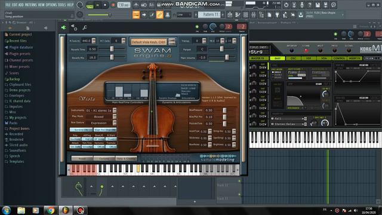Open the FILE menu in FL Studio
Image resolution: width=382 pixels, height=215 pixels.
pos(8,5)
